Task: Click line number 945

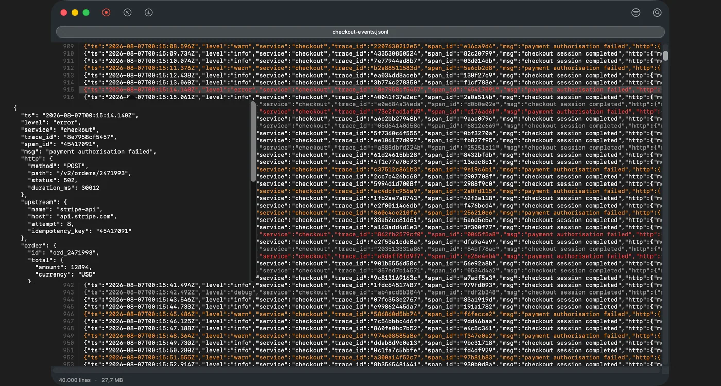Action: tap(68, 307)
